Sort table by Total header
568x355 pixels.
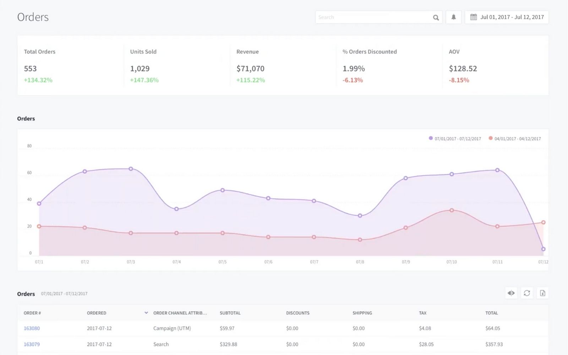492,313
